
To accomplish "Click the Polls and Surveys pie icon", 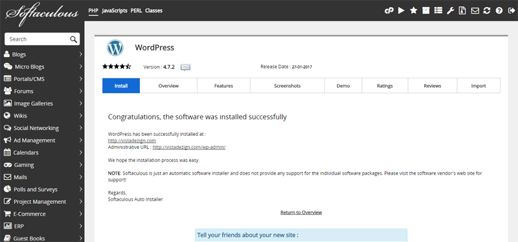I will tap(7, 189).
